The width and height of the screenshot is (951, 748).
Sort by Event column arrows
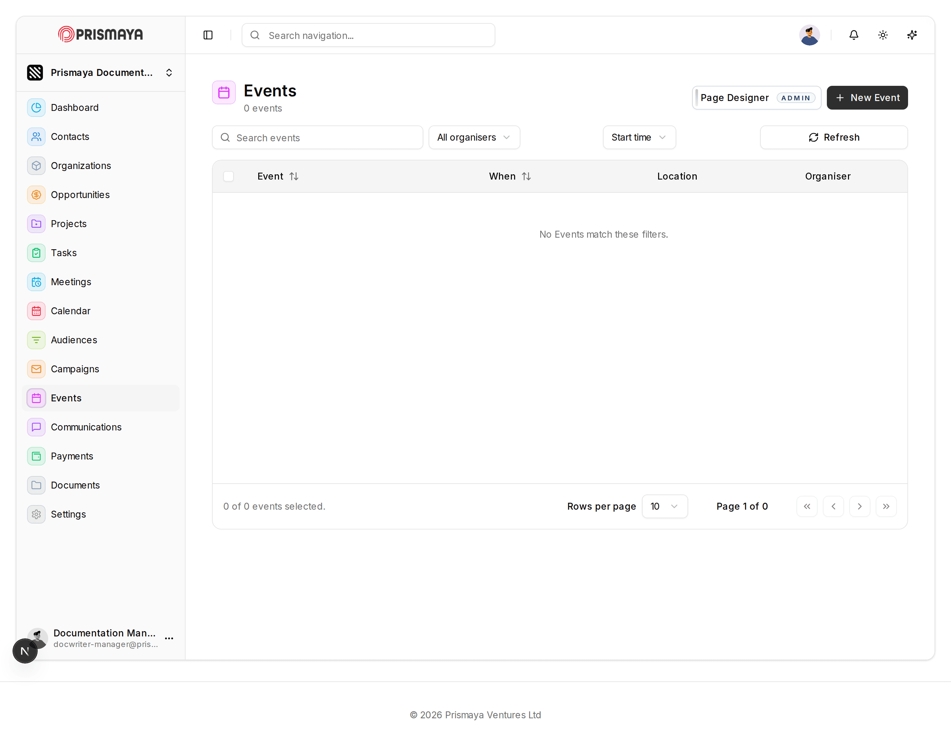coord(294,176)
